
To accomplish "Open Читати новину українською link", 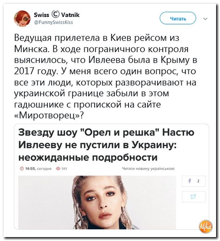I will click(x=148, y=168).
